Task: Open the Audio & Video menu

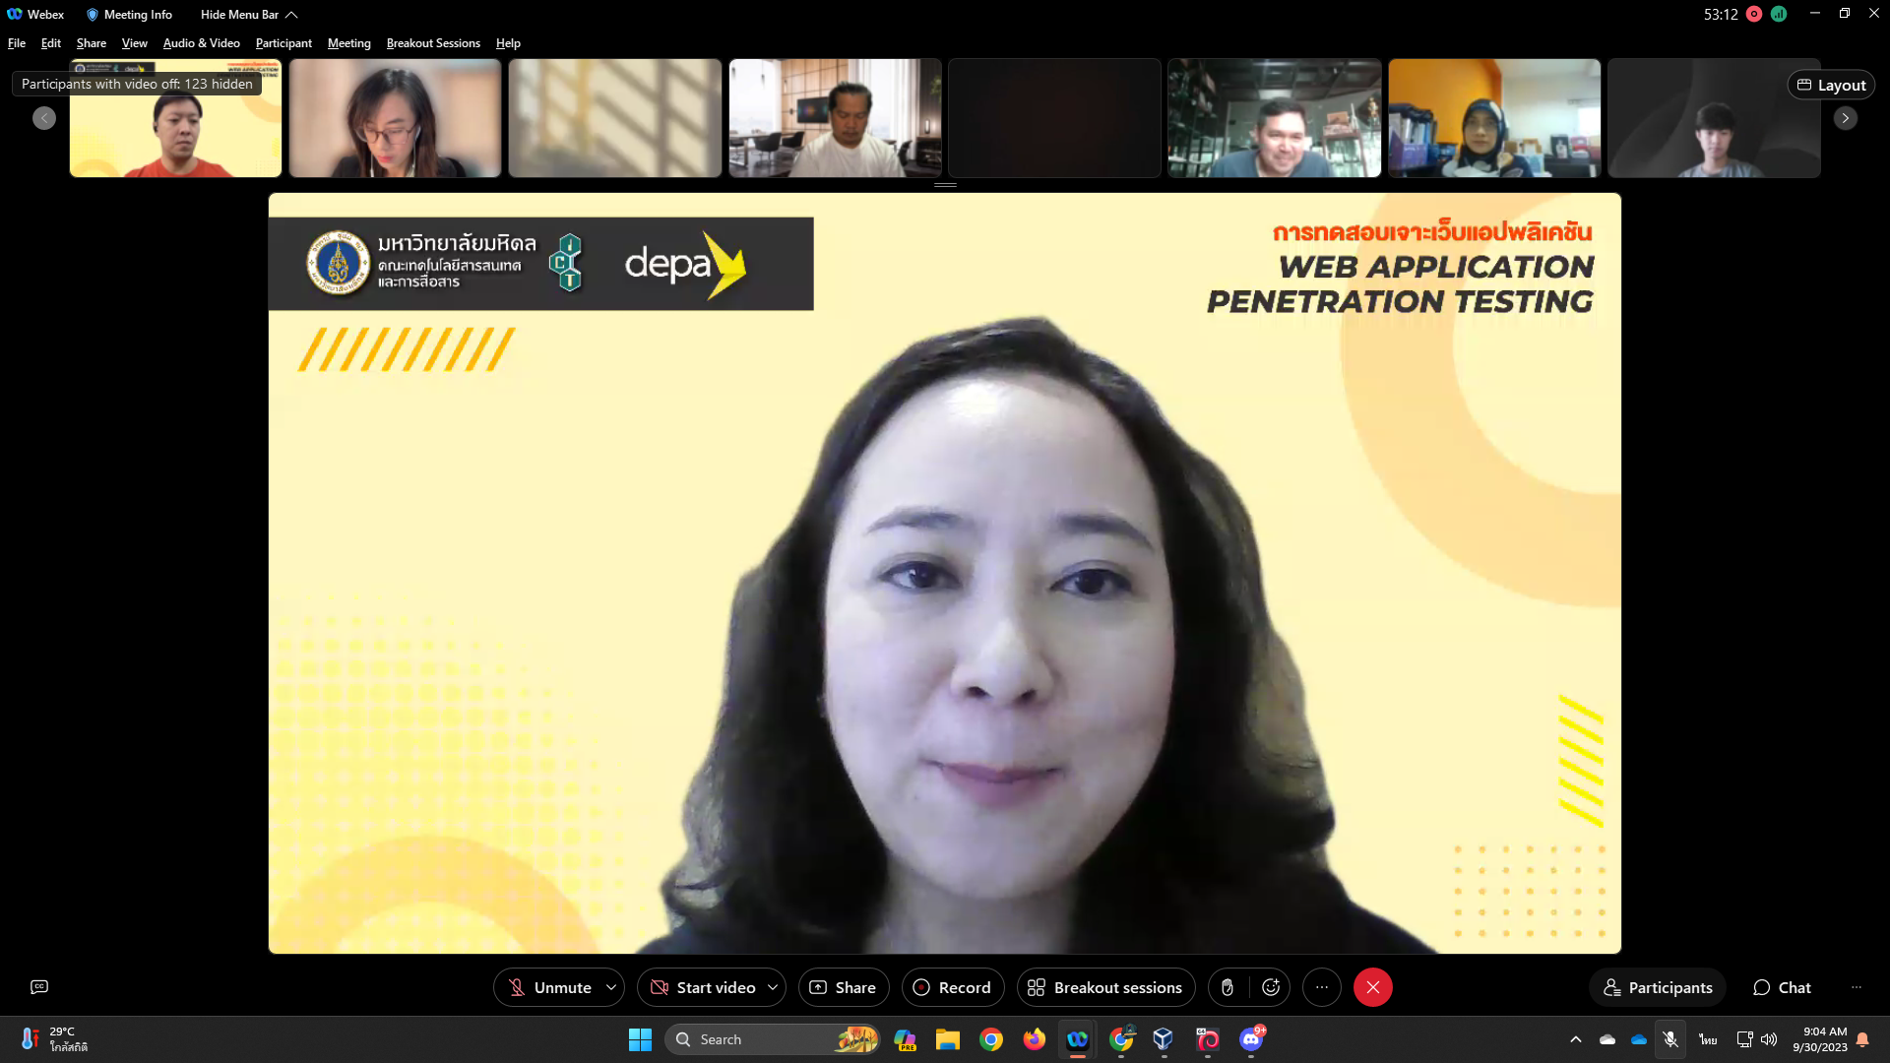Action: point(201,43)
